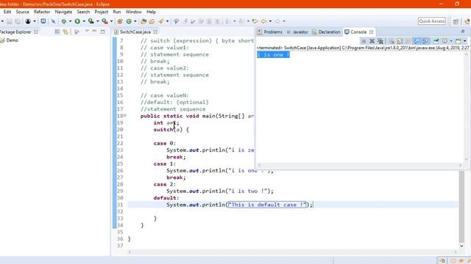The image size is (471, 264).
Task: Switch to the Javadoc tab
Action: click(297, 32)
